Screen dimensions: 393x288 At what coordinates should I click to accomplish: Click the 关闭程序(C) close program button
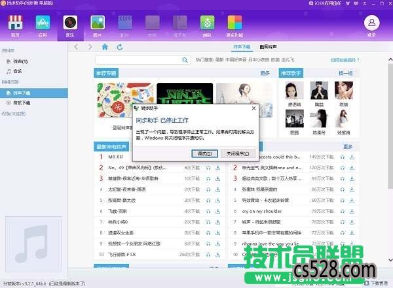(x=238, y=153)
